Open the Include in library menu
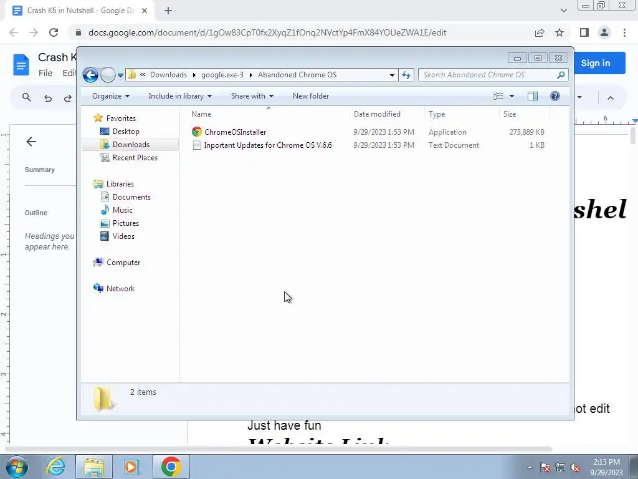 coord(180,96)
